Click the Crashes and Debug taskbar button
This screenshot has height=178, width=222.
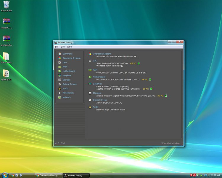tap(48, 175)
